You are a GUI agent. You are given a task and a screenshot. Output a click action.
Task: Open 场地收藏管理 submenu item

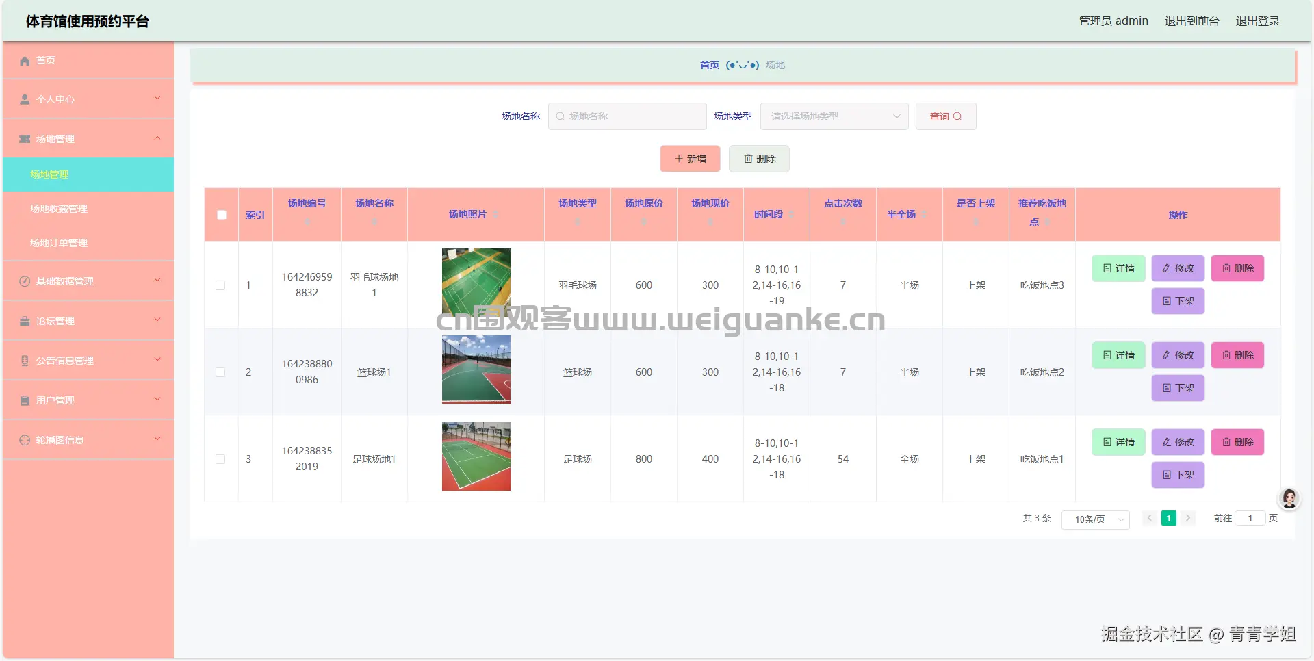point(88,209)
